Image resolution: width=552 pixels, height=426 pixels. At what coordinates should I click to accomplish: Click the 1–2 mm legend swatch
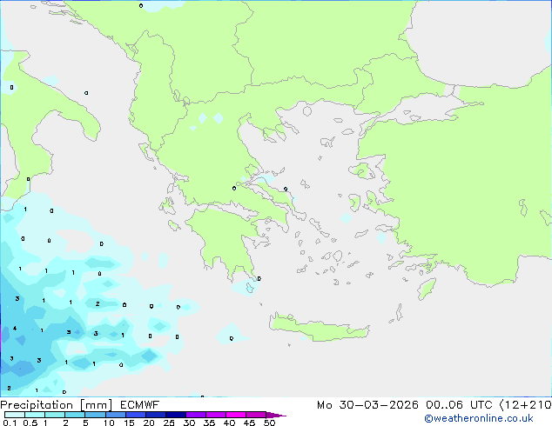point(55,415)
